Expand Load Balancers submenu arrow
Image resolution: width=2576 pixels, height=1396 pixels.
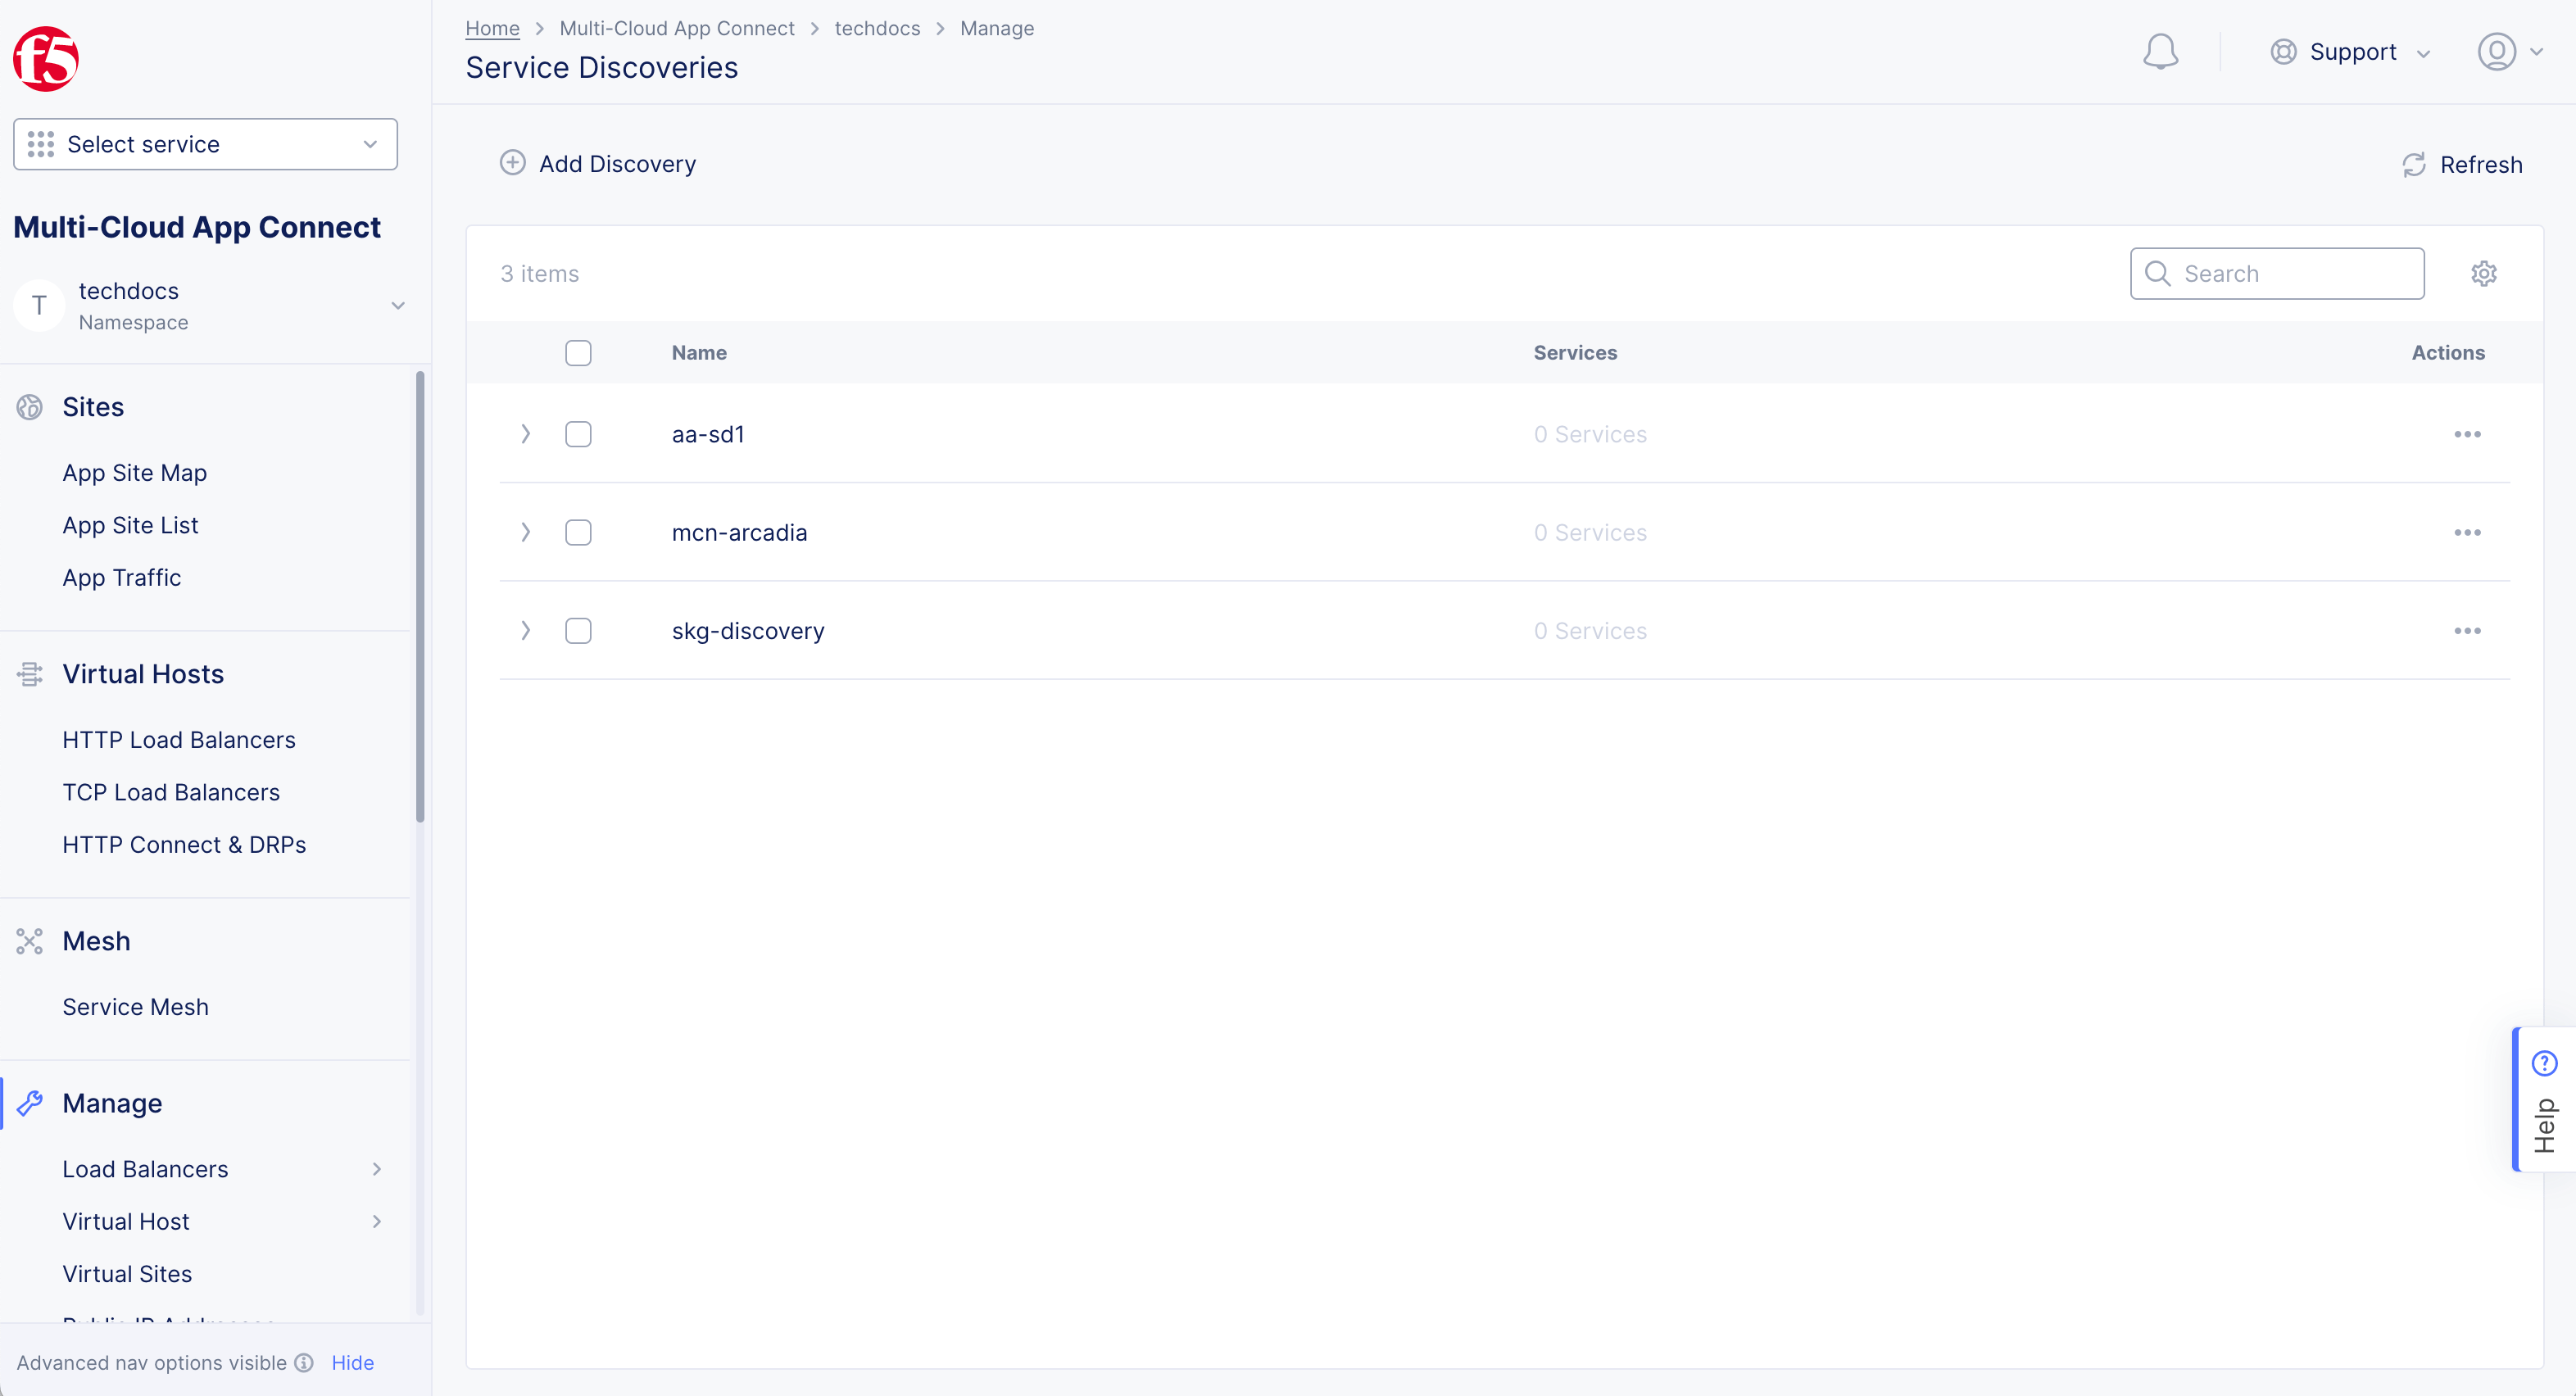click(x=376, y=1169)
